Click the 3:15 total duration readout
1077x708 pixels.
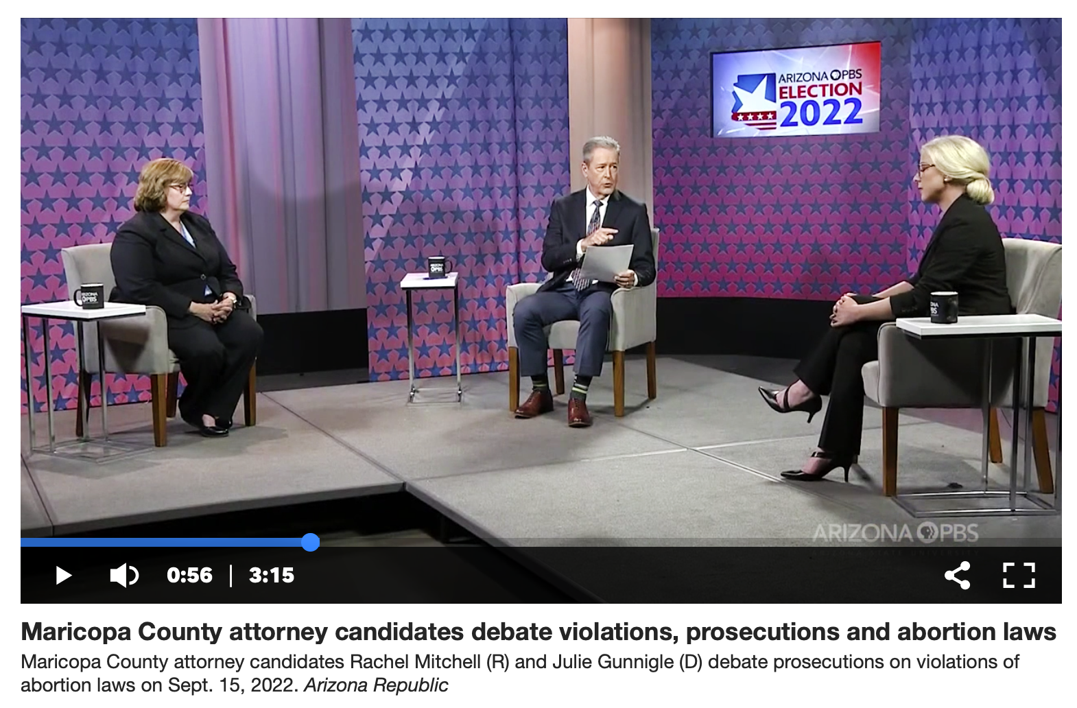(272, 575)
